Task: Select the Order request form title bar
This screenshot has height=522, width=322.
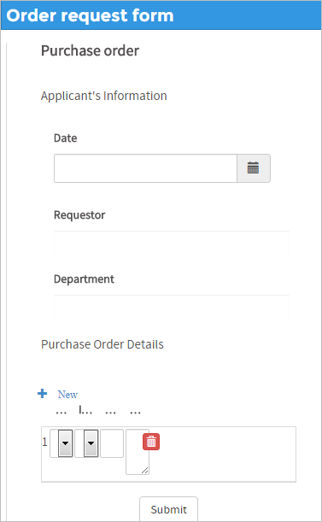Action: [161, 15]
